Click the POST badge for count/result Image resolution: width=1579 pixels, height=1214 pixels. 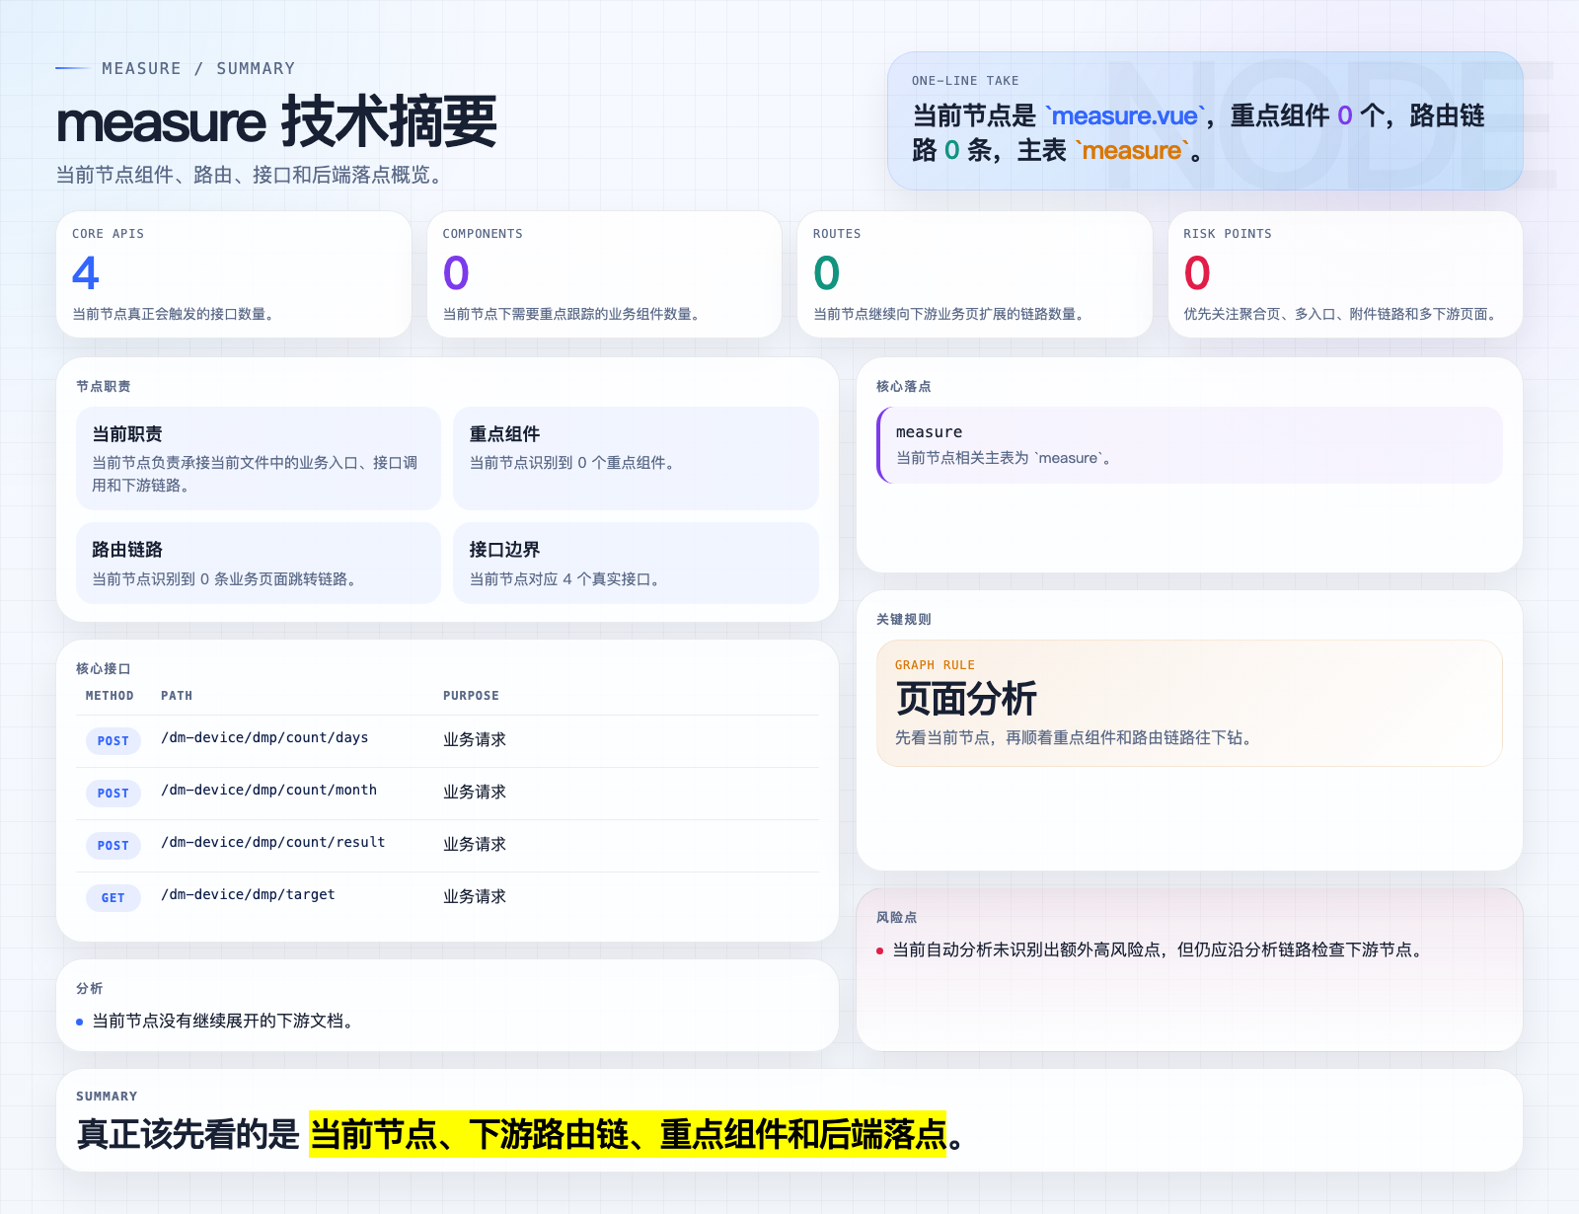coord(113,846)
